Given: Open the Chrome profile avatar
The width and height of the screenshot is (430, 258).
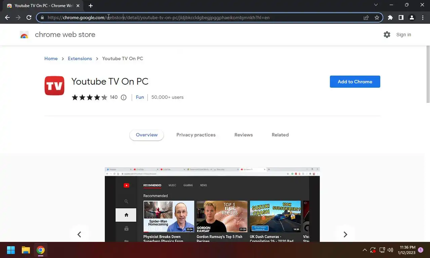Looking at the screenshot, I should pos(412,17).
